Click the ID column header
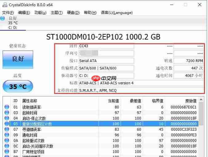 (15, 101)
